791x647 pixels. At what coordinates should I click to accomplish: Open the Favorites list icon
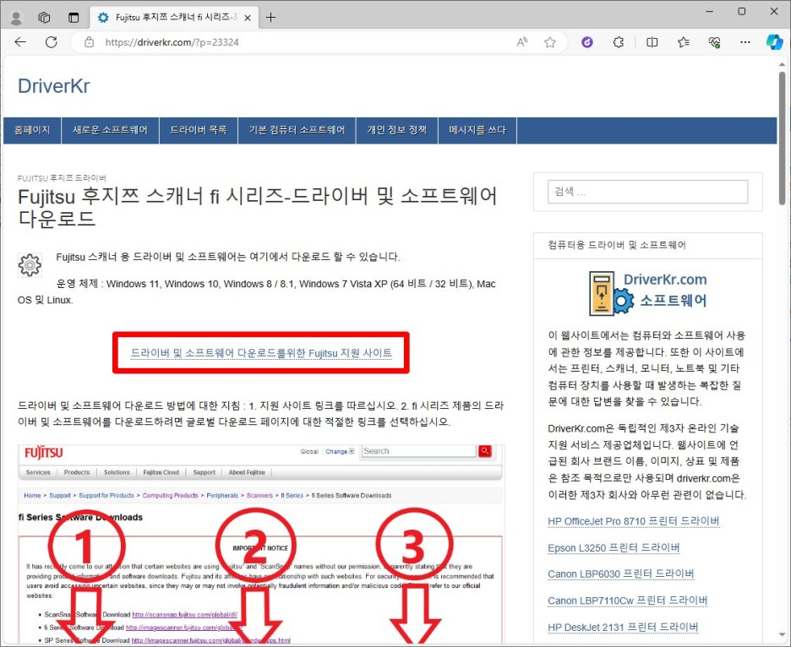click(684, 42)
